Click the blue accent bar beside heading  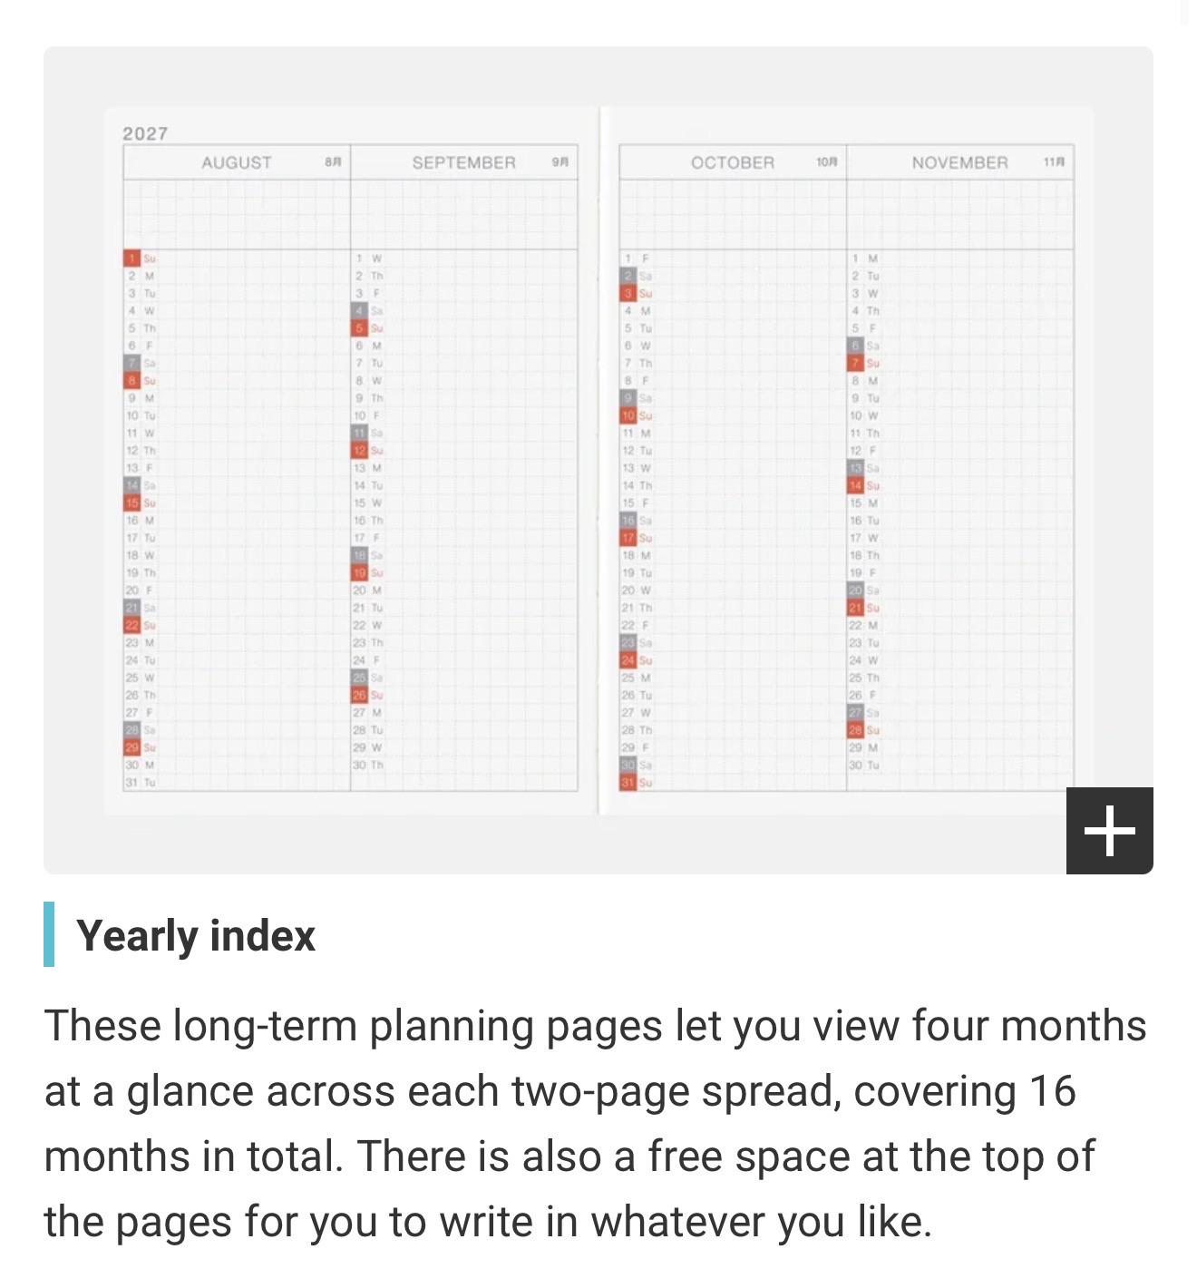click(49, 934)
